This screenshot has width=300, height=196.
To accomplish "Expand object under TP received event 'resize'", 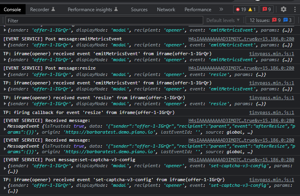I will 5,104.
